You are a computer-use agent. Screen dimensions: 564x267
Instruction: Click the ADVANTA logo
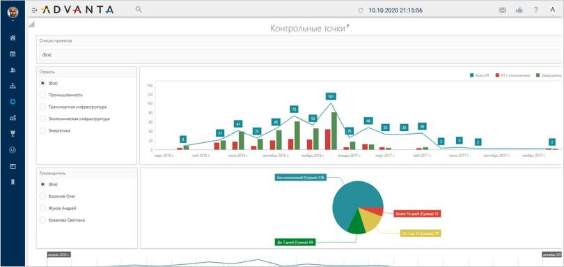[x=78, y=10]
